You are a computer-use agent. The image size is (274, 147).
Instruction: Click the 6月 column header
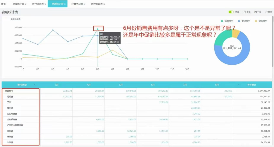(x=153, y=85)
